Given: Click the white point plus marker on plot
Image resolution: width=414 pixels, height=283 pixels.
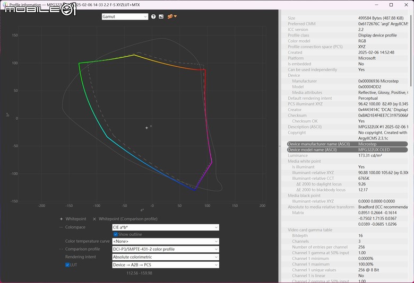Looking at the screenshot, I should [x=147, y=128].
